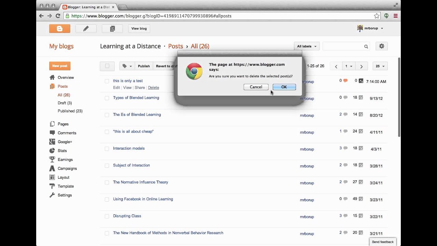Switch to the Blogger browser tab
The image size is (437, 246).
[88, 7]
